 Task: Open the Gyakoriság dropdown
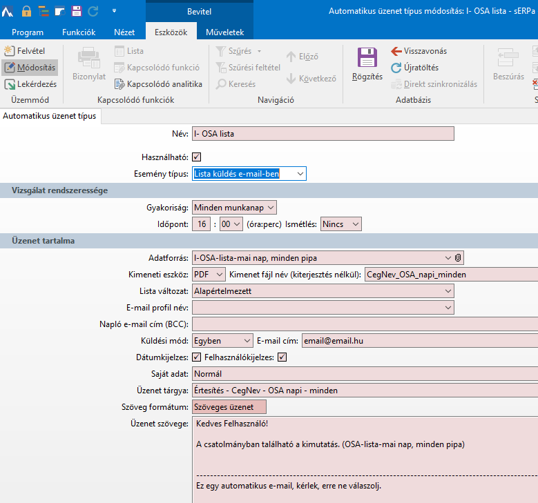270,207
